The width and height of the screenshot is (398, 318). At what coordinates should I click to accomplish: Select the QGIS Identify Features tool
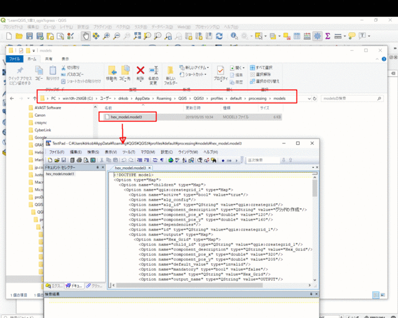[234, 36]
